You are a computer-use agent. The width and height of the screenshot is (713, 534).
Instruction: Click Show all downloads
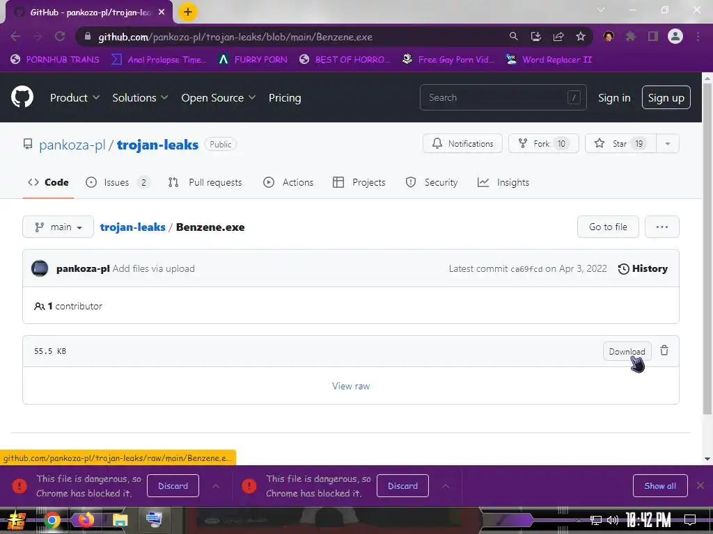point(660,486)
